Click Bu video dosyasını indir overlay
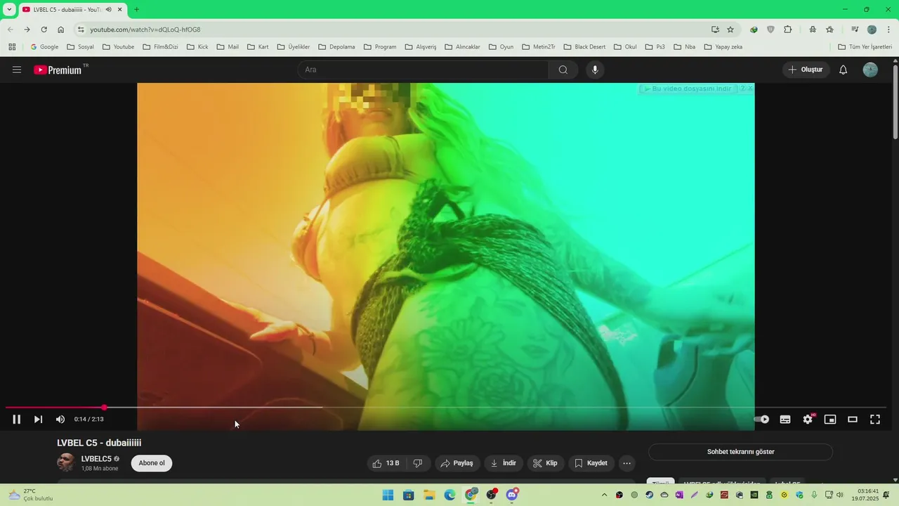 coord(688,89)
